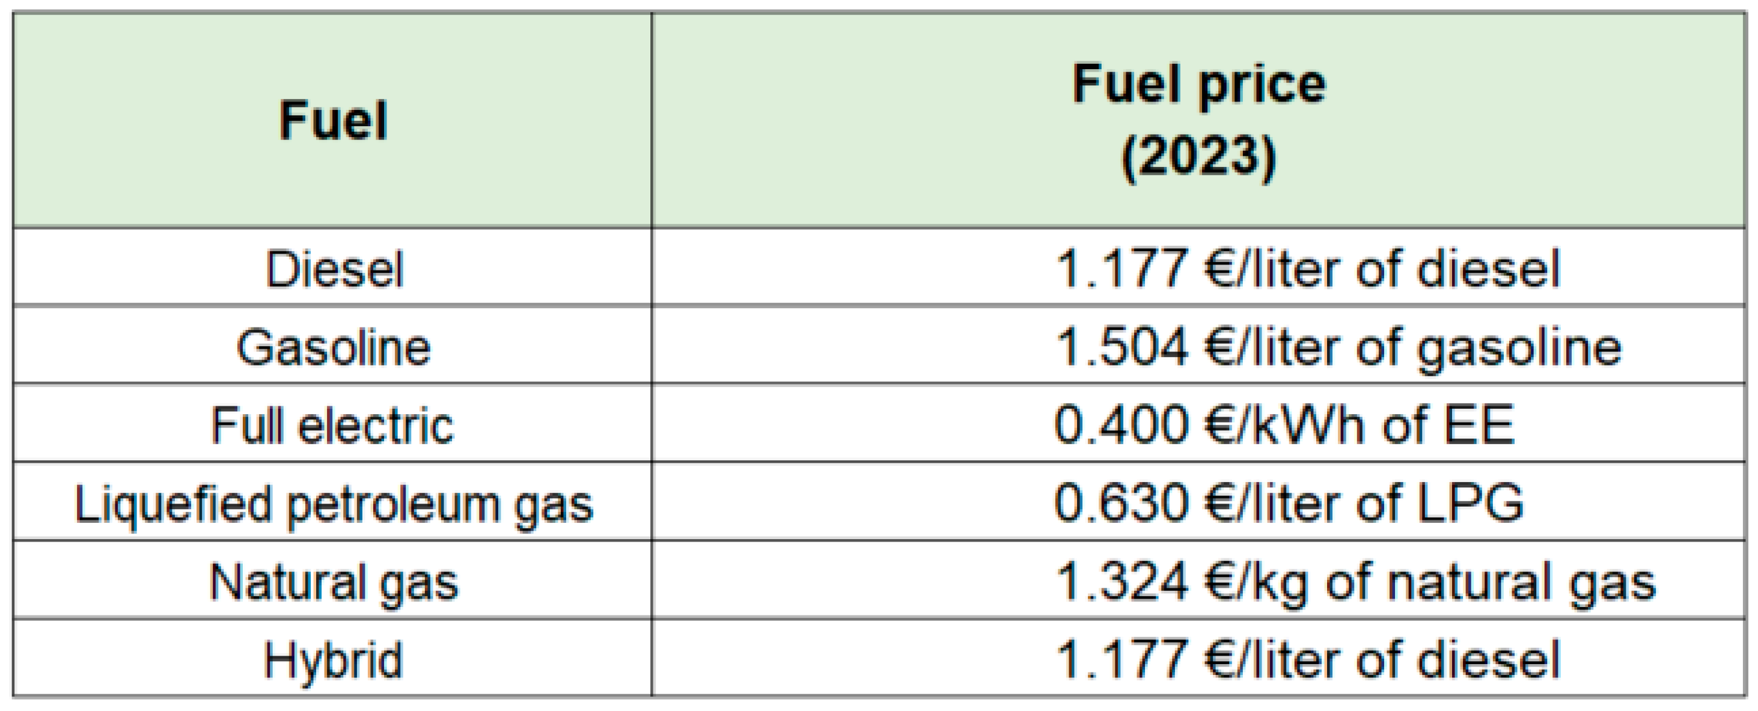
Task: Click the 0.400 €/kWh of EE price
Action: [1284, 424]
